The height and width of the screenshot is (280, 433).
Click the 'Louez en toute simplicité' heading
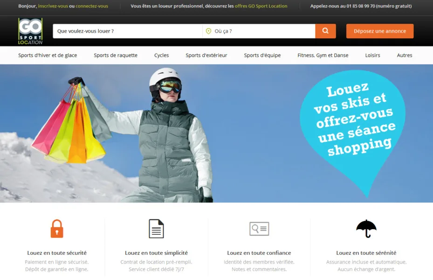[x=156, y=253]
